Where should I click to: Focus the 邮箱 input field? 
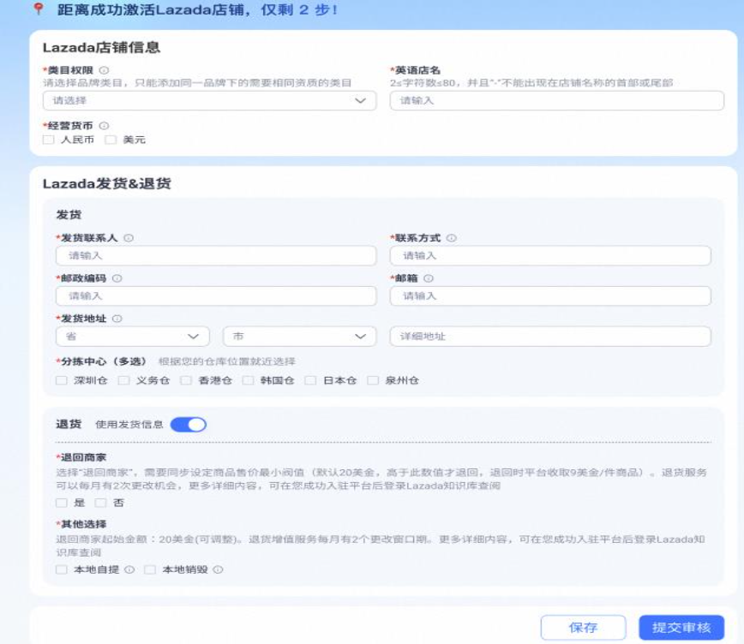550,296
